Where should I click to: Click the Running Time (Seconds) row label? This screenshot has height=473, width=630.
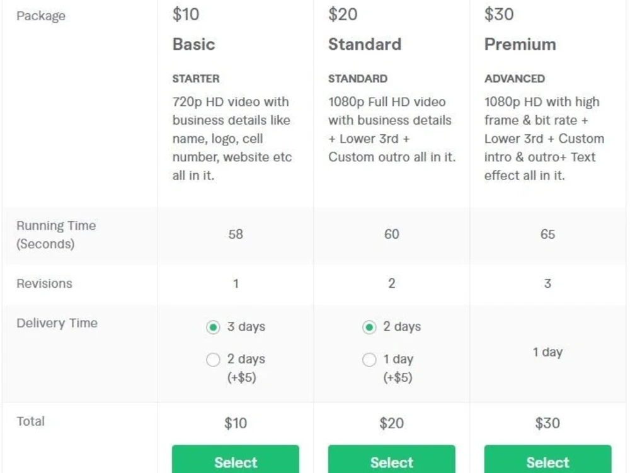tap(56, 235)
